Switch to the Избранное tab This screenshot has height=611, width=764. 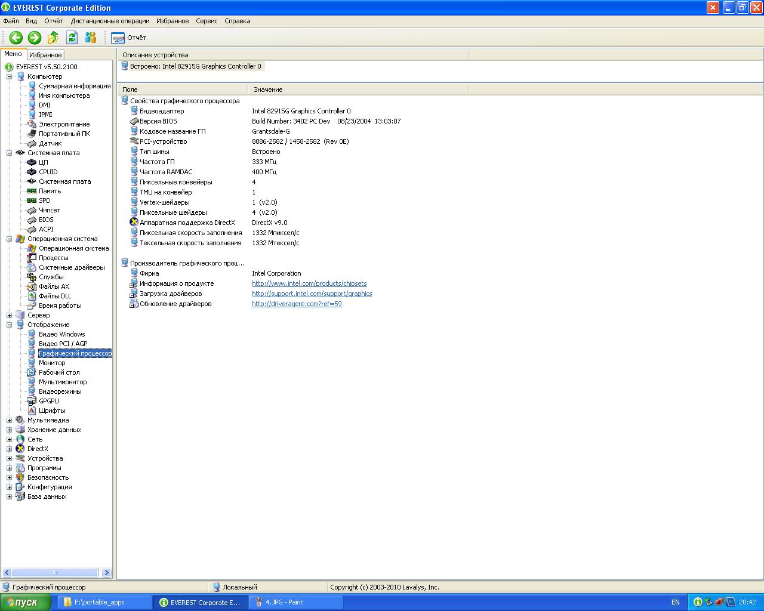tap(45, 55)
